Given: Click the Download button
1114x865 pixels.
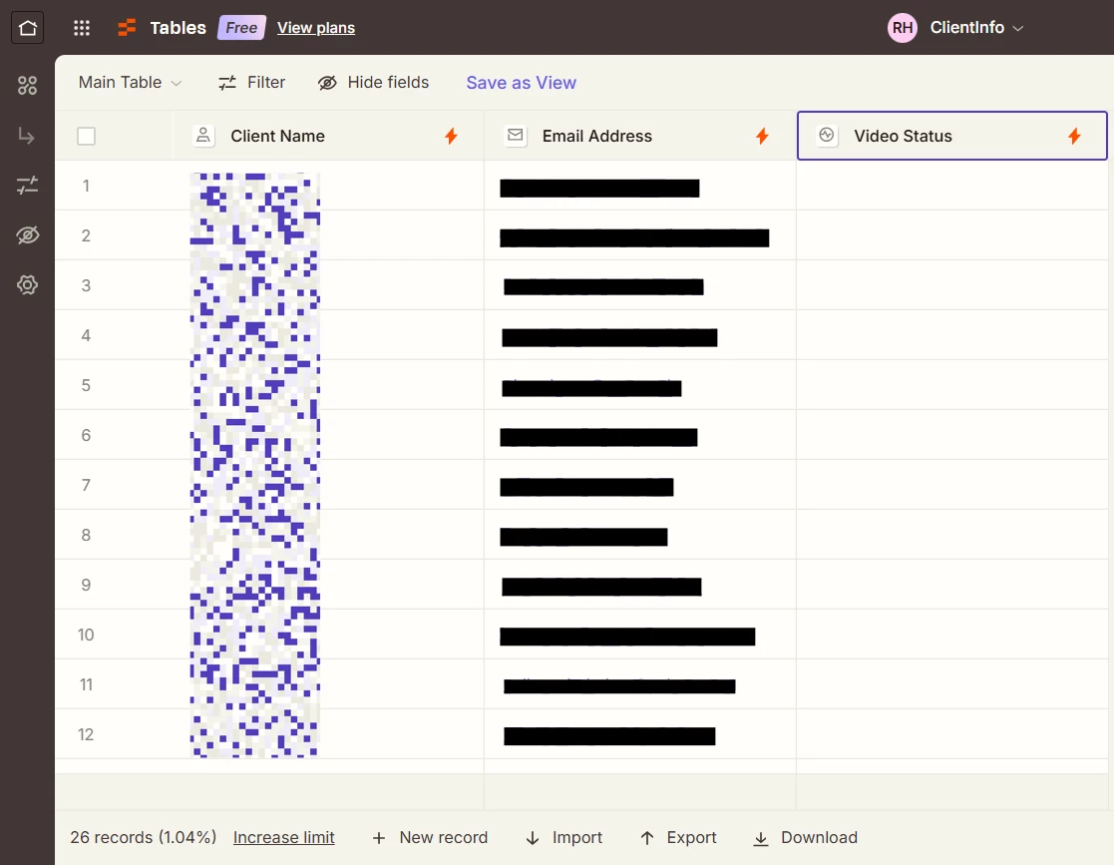Looking at the screenshot, I should point(805,837).
